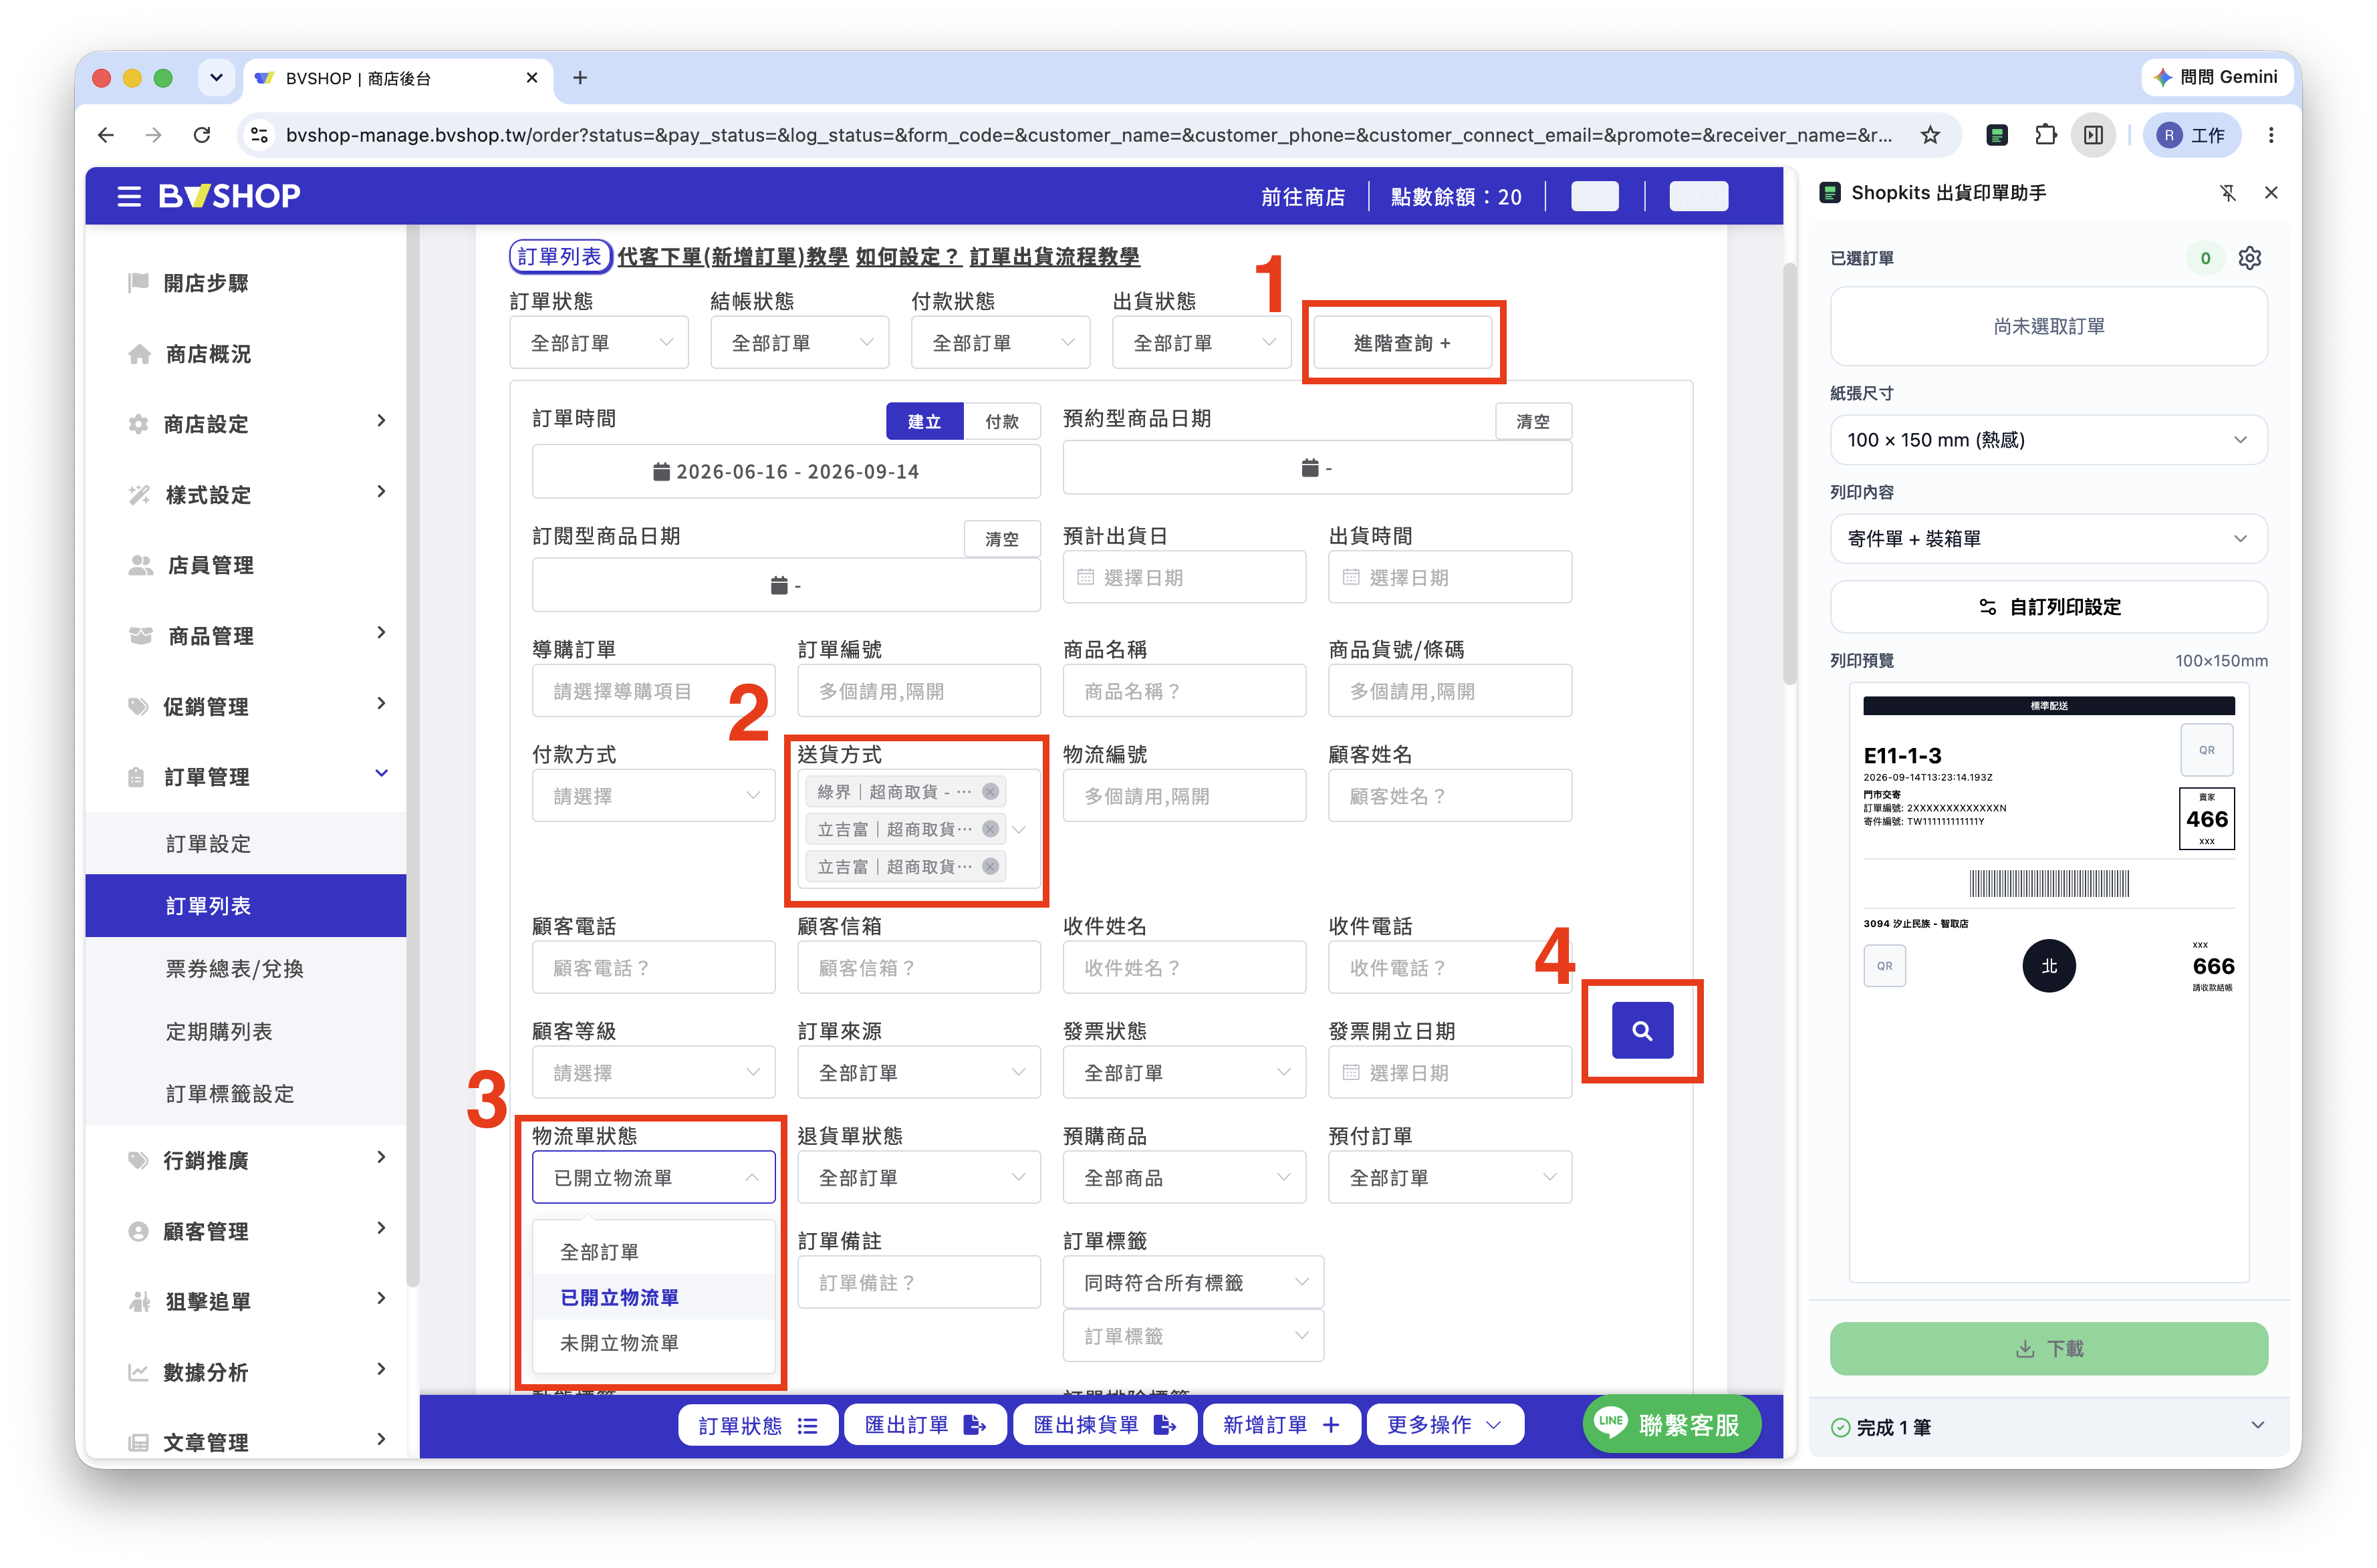Click 新增訂單 add order button

[1281, 1424]
